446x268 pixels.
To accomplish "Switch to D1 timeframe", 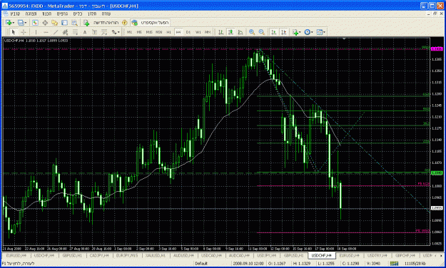I will click(x=188, y=32).
